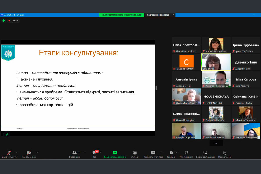This screenshot has height=174, width=261.
Task: Click slide text '2 етап – дослідження проблеми'
Action: [46, 86]
